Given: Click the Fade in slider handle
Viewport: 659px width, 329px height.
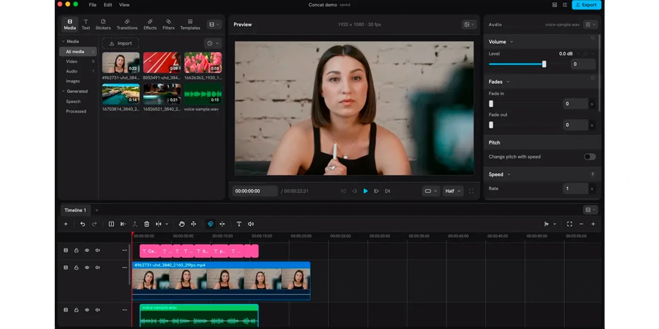Looking at the screenshot, I should tap(491, 104).
